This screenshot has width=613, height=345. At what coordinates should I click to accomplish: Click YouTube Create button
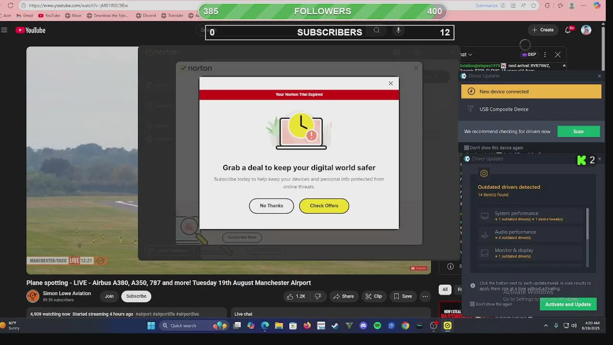(x=543, y=30)
